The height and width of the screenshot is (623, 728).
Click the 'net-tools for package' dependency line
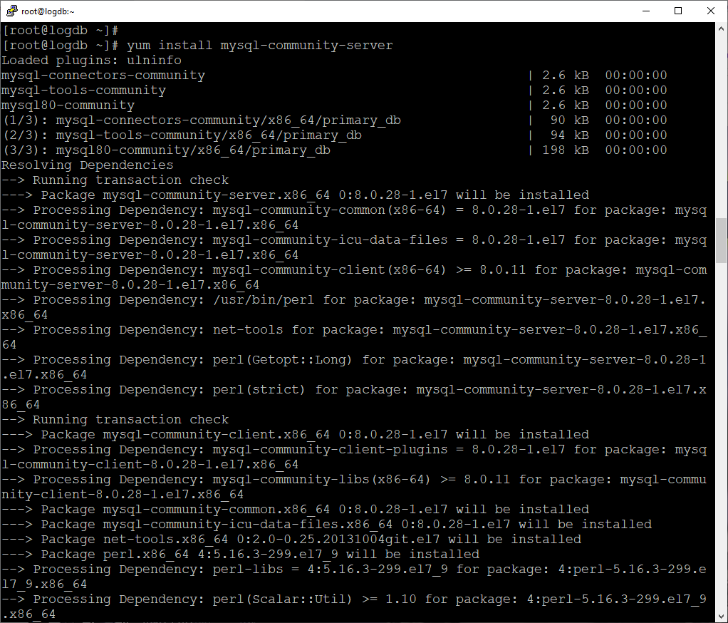(x=354, y=337)
